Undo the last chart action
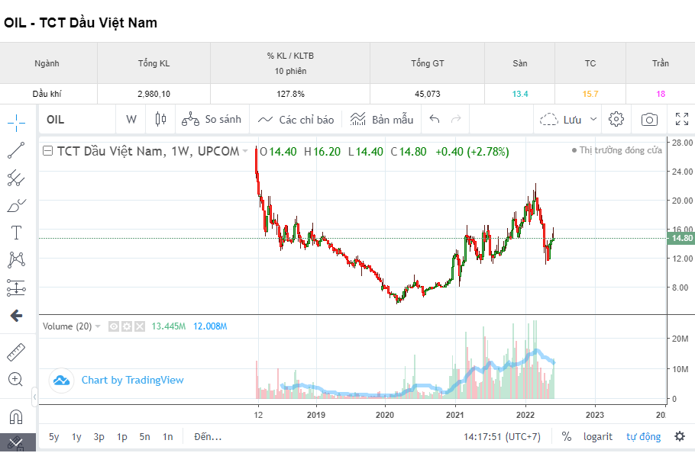695x453 pixels. click(x=435, y=119)
